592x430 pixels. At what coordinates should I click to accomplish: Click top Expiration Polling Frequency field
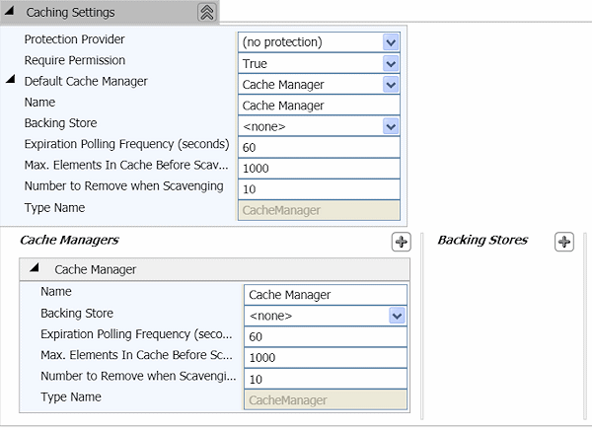(318, 147)
